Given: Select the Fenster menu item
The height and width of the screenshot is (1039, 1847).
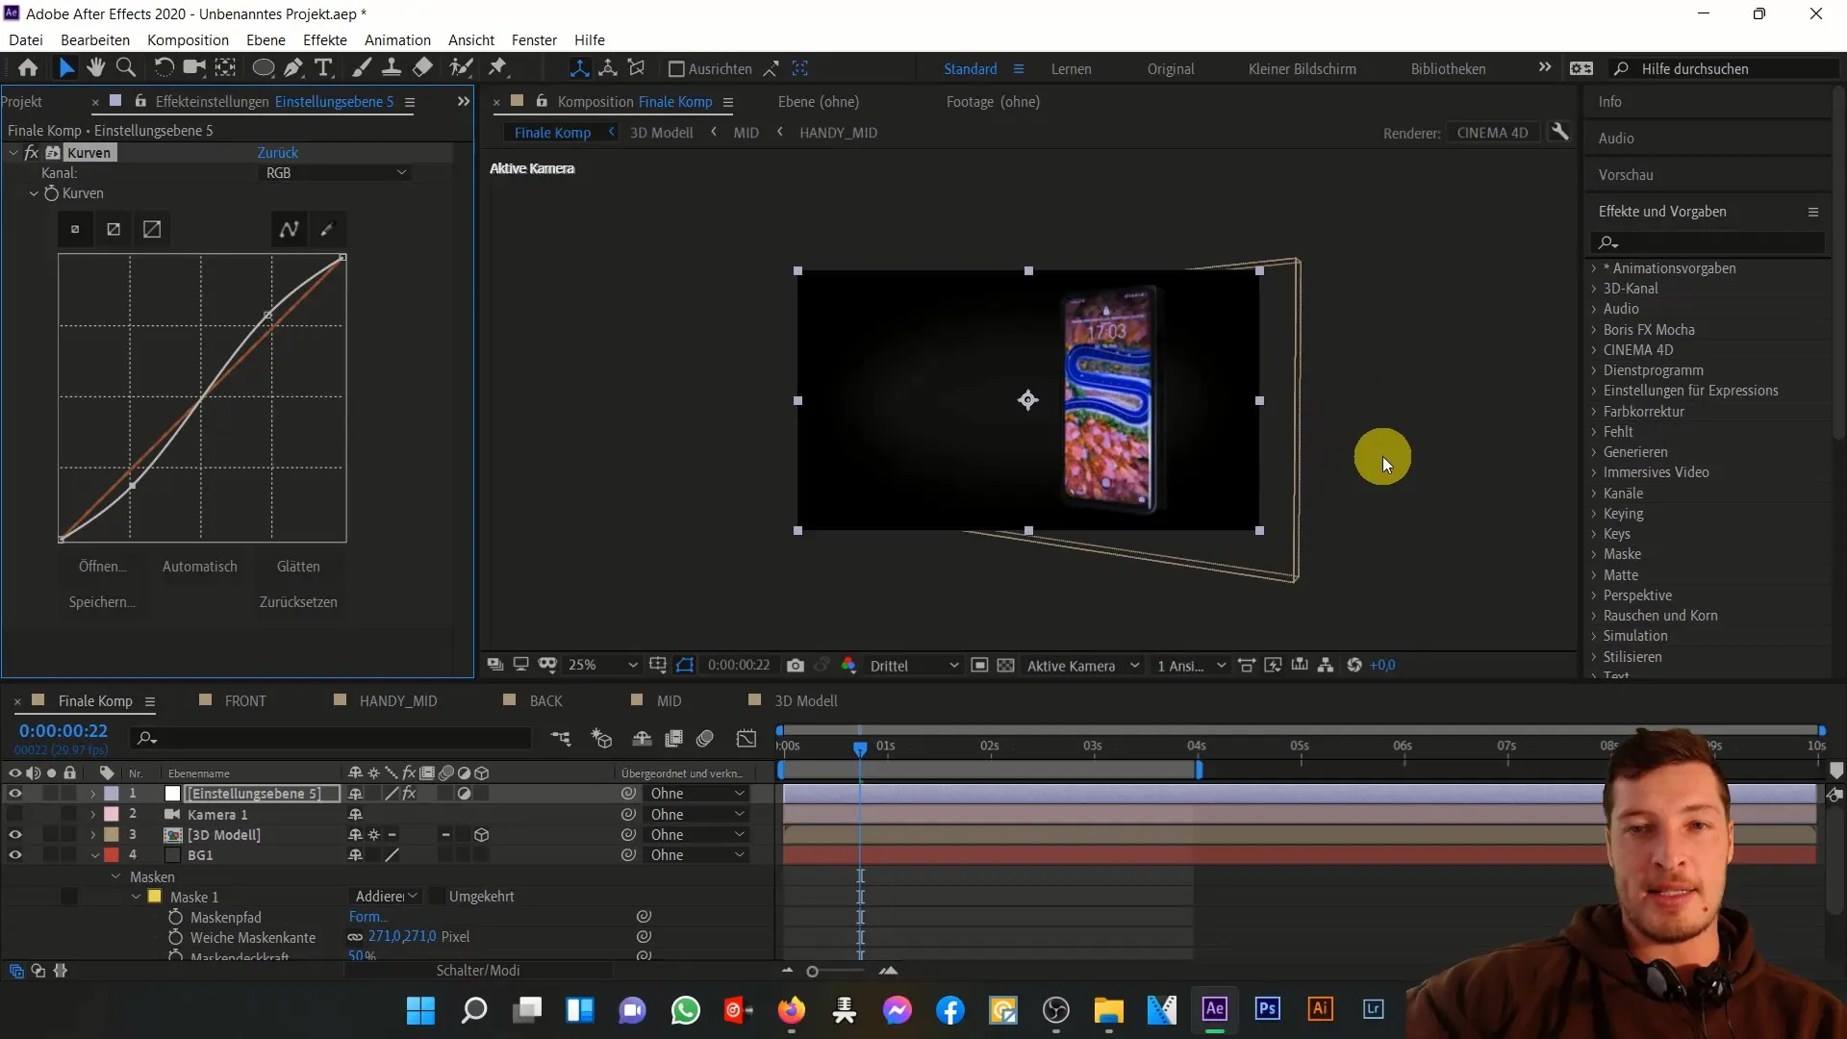Looking at the screenshot, I should tap(534, 39).
